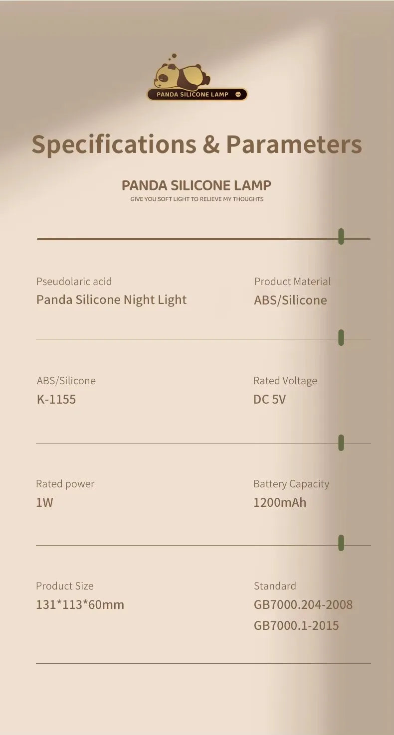Click the soft light tagline text
This screenshot has height=735, width=394.
tap(197, 199)
